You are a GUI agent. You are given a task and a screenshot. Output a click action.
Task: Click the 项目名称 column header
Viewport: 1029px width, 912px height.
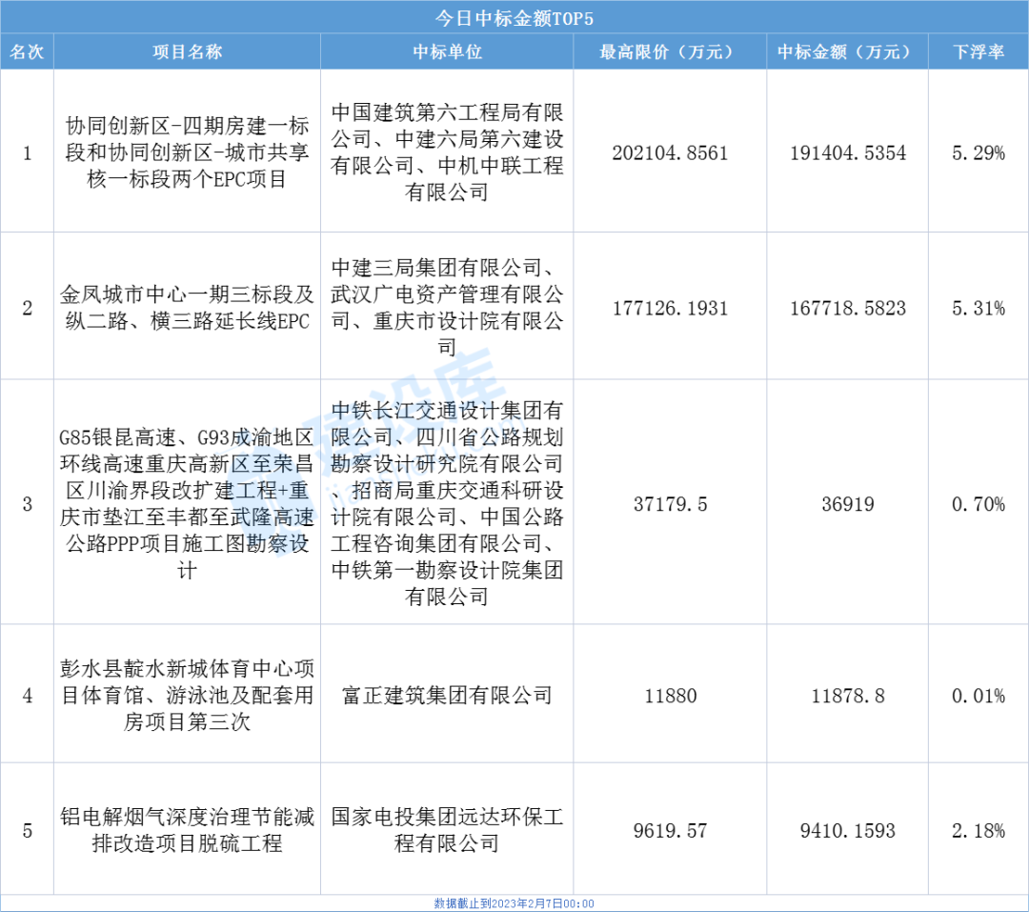tap(187, 52)
